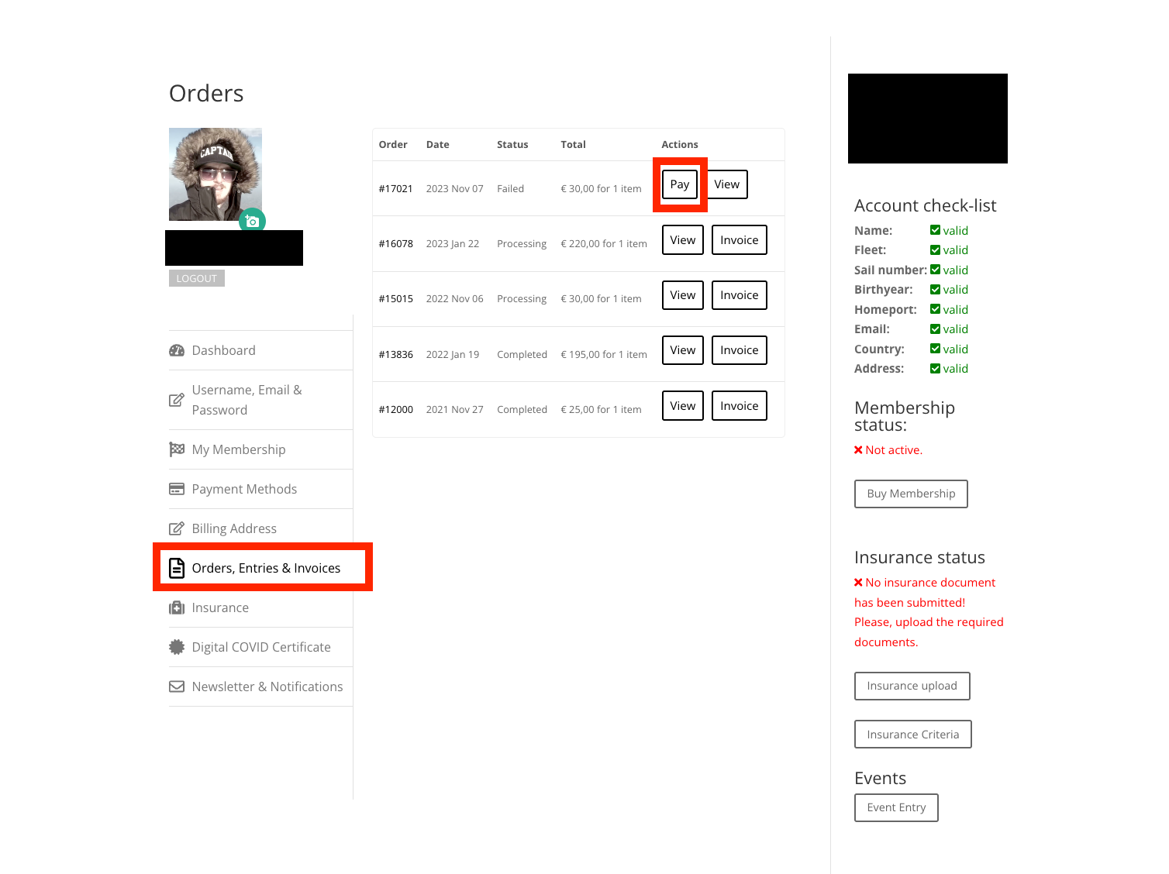The width and height of the screenshot is (1169, 874).
Task: Click the Event Entry button
Action: (x=896, y=807)
